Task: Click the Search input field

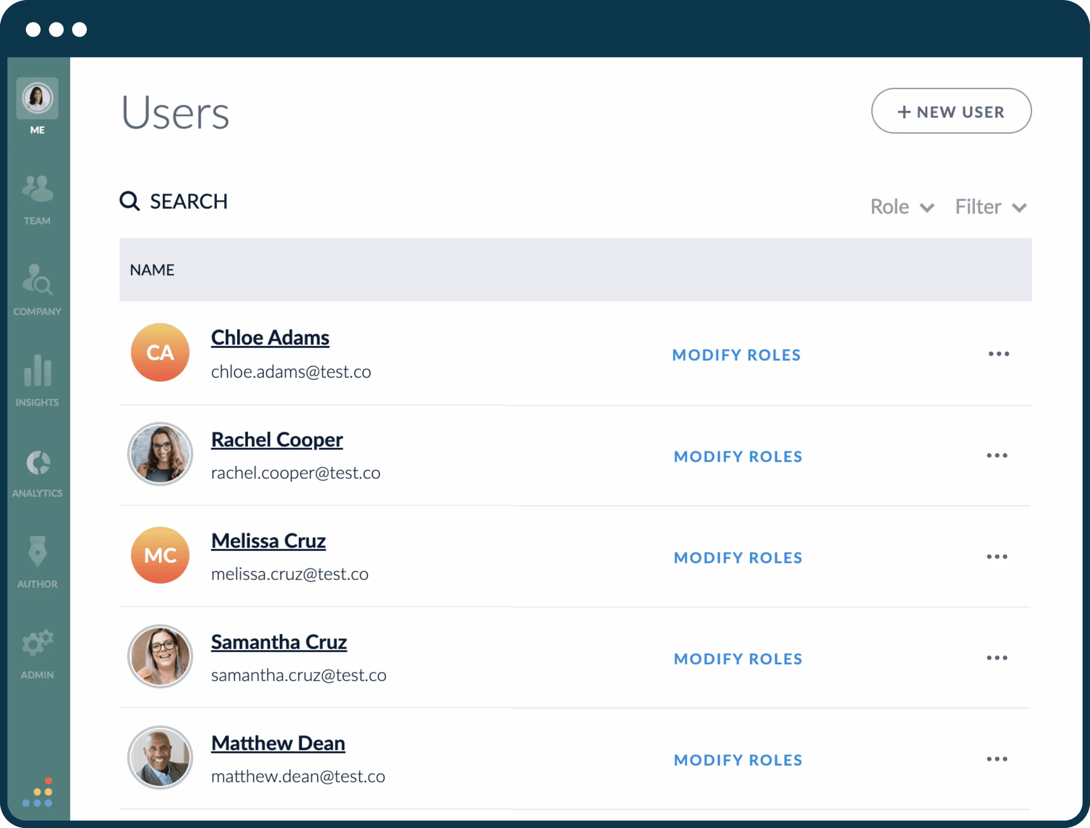Action: click(189, 201)
